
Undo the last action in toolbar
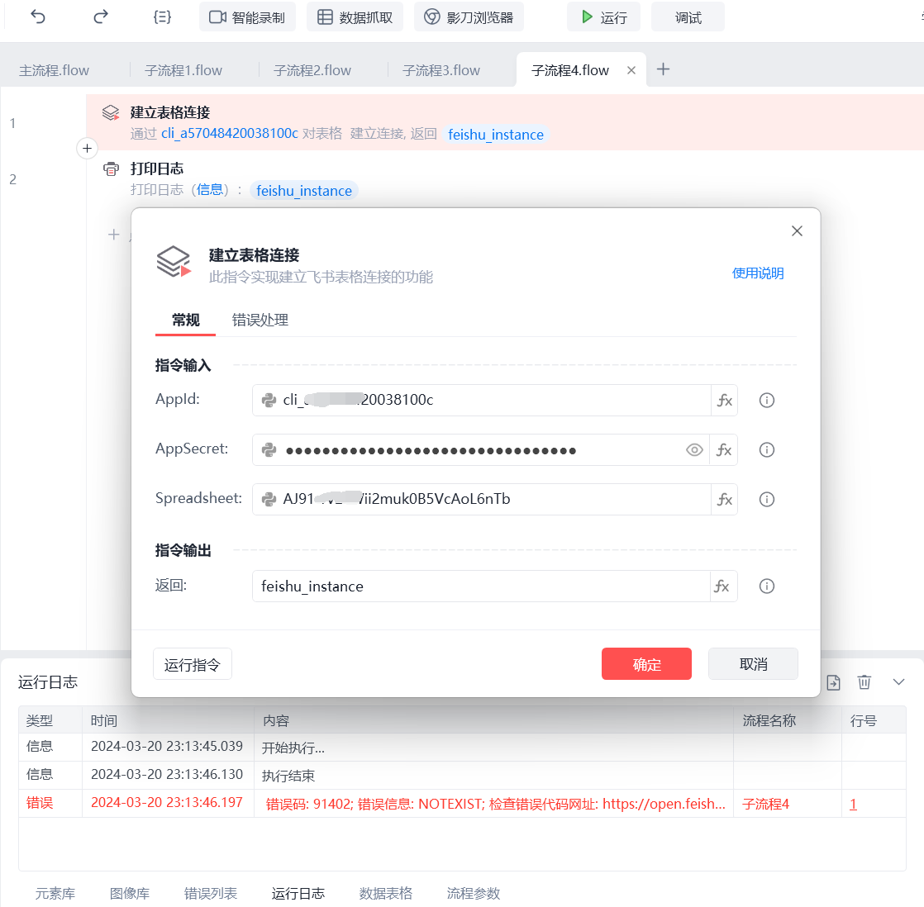38,17
